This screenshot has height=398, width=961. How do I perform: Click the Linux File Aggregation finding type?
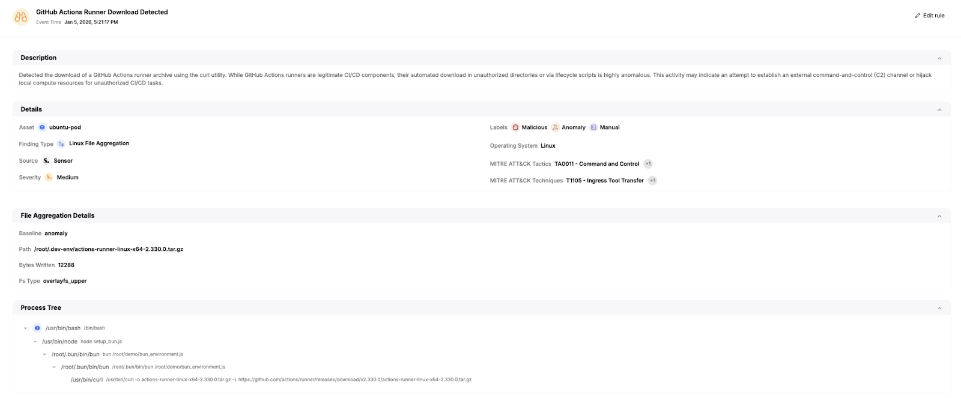[99, 143]
